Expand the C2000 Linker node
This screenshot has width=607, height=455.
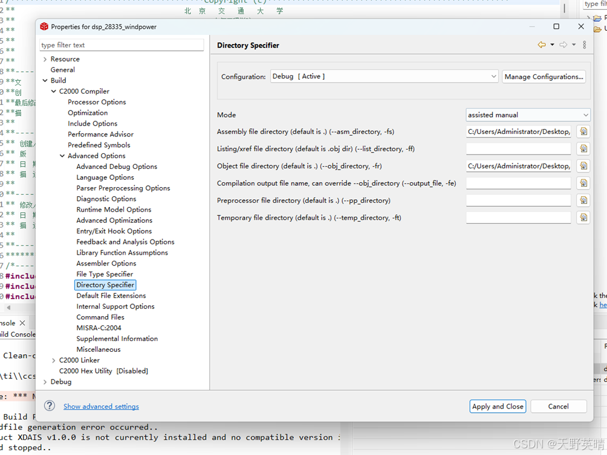pyautogui.click(x=53, y=360)
